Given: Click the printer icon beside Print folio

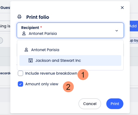Looking at the screenshot, I should point(20,17).
